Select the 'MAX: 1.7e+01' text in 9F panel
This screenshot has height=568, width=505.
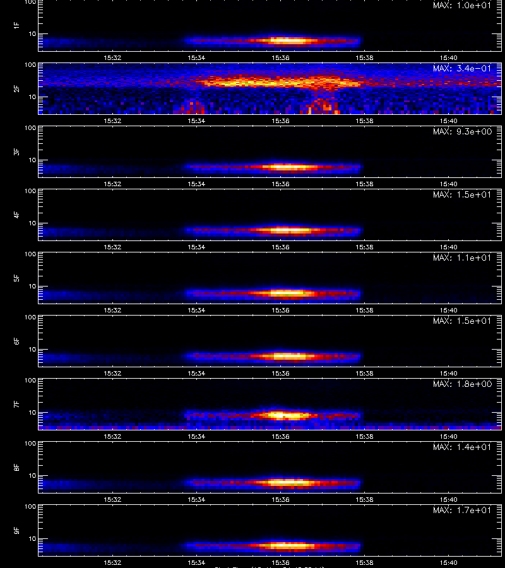tap(462, 510)
